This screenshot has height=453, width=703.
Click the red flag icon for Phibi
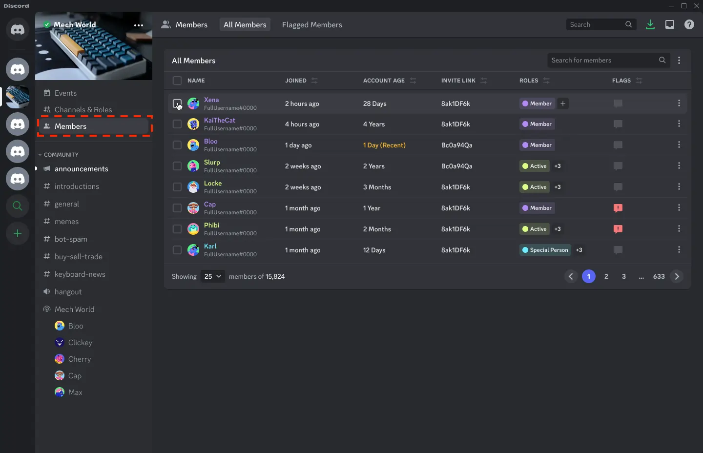click(x=618, y=229)
